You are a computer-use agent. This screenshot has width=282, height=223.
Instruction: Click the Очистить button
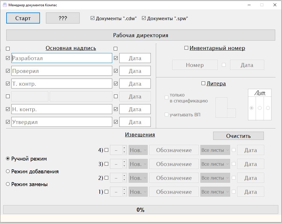[x=238, y=136]
